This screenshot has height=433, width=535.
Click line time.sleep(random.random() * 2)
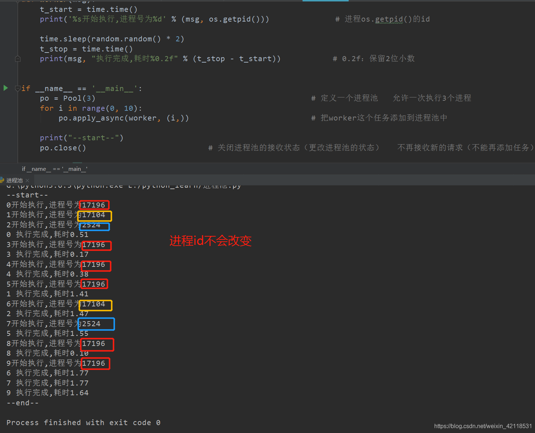point(112,39)
